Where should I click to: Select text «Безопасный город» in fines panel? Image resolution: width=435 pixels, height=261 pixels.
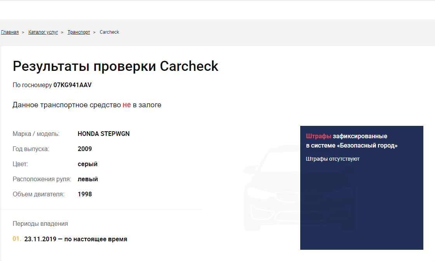367,146
